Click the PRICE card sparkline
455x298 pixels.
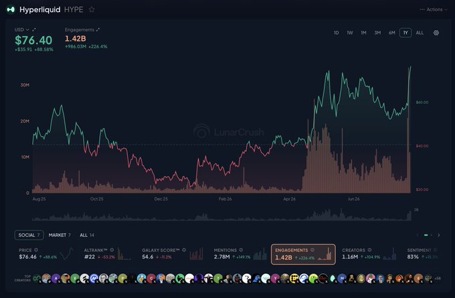coord(66,254)
